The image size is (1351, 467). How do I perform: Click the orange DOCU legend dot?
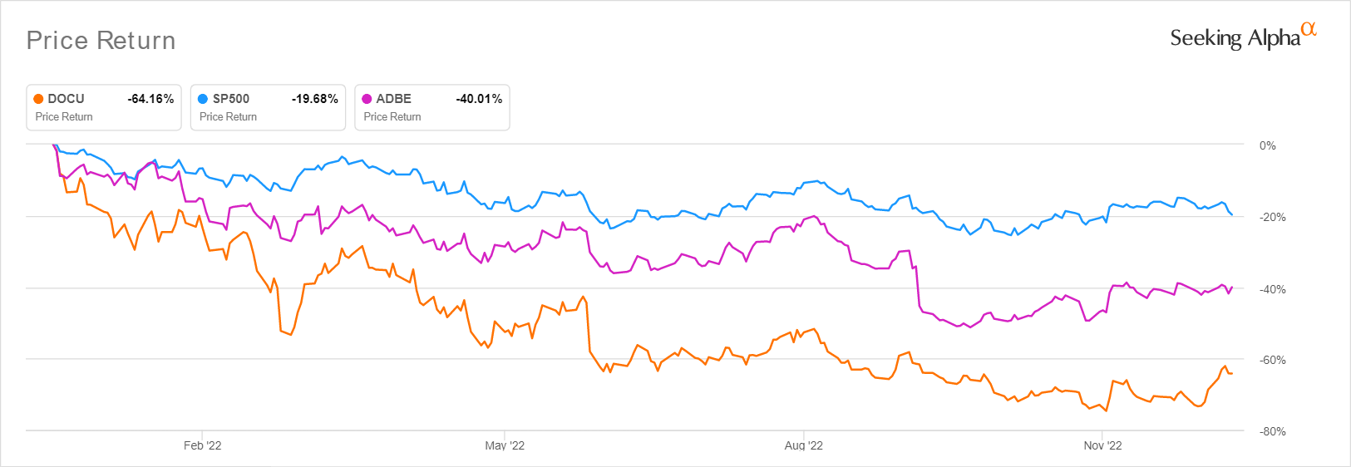(x=38, y=99)
